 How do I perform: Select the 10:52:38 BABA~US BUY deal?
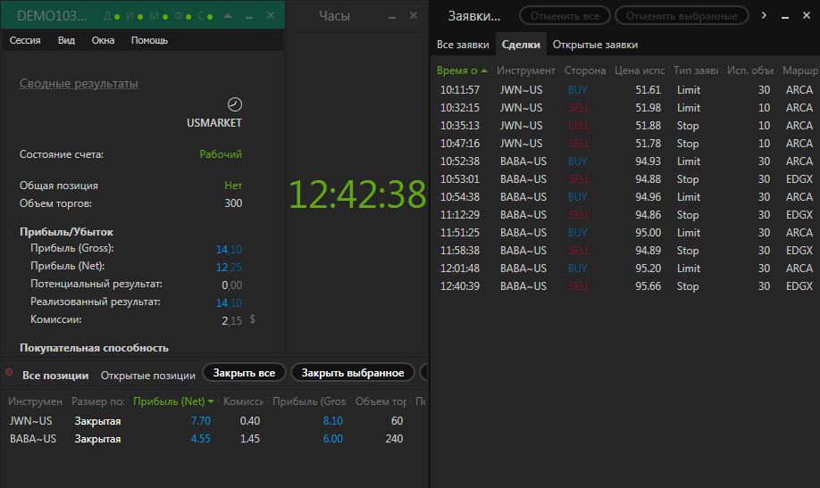click(x=626, y=161)
